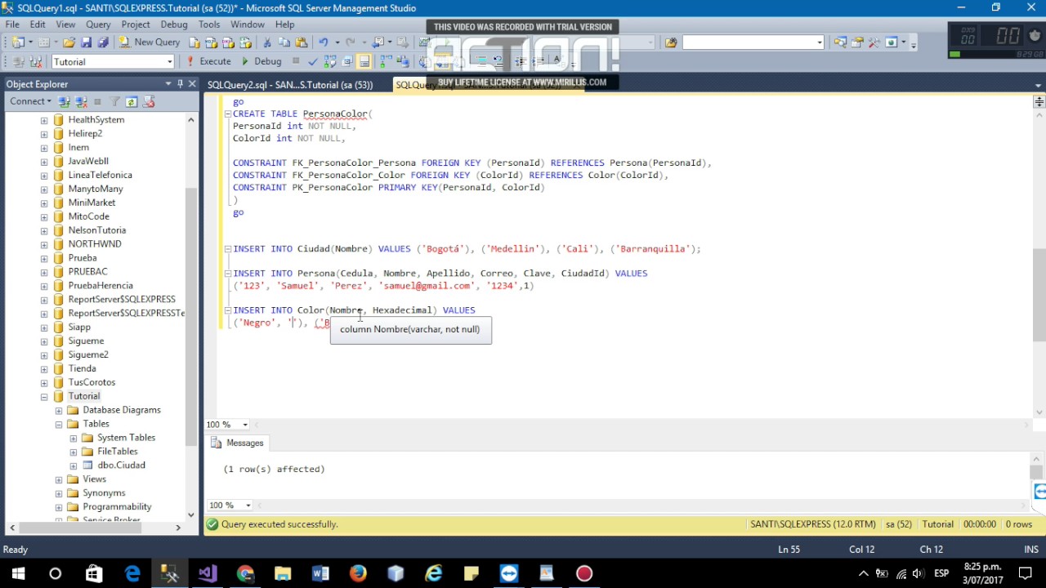Open the Project menu
The width and height of the screenshot is (1046, 588).
point(136,24)
